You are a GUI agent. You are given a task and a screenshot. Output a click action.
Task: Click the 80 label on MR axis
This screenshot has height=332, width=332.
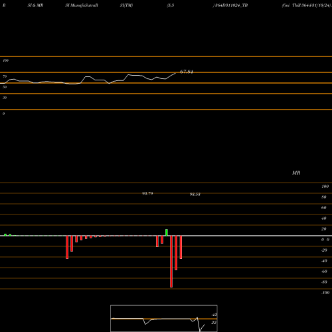coord(324,197)
